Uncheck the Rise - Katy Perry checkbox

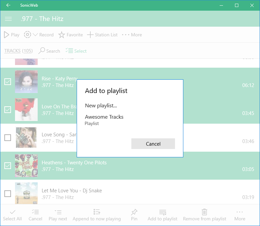[8, 82]
